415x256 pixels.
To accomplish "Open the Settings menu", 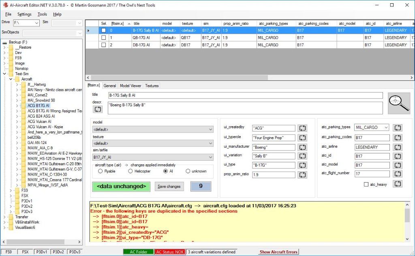I will (24, 14).
